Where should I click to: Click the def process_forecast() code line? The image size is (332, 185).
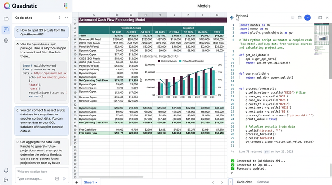[x=258, y=88]
